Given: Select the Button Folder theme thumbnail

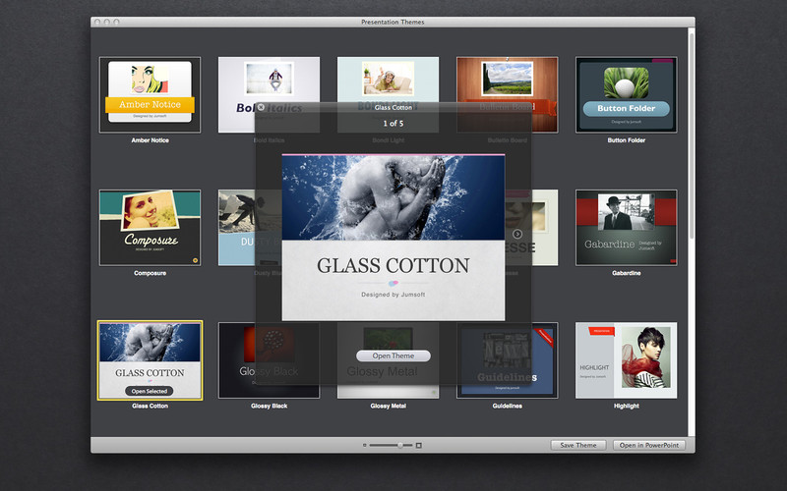Looking at the screenshot, I should [627, 94].
